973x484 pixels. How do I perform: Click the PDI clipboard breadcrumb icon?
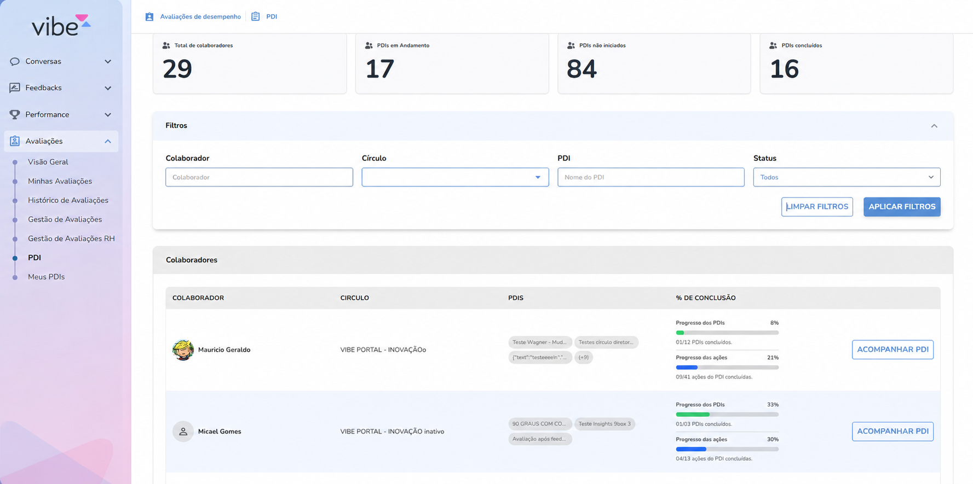256,16
